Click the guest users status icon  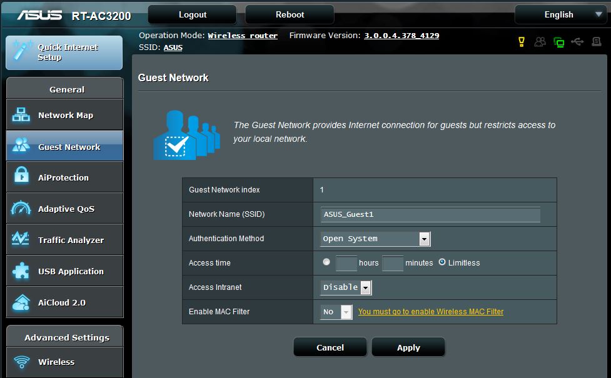click(x=540, y=42)
